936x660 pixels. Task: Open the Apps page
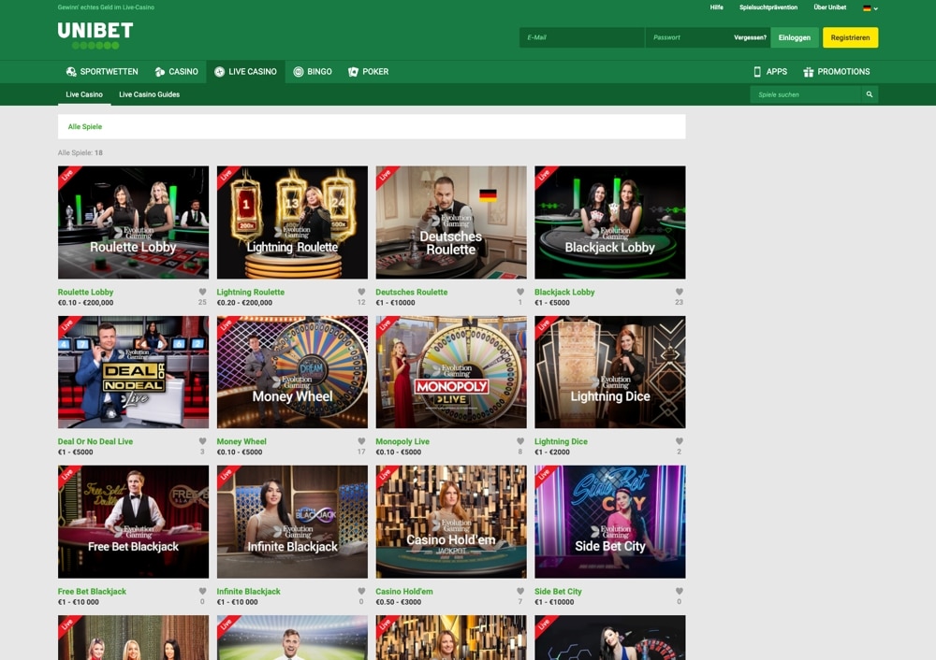pos(770,72)
